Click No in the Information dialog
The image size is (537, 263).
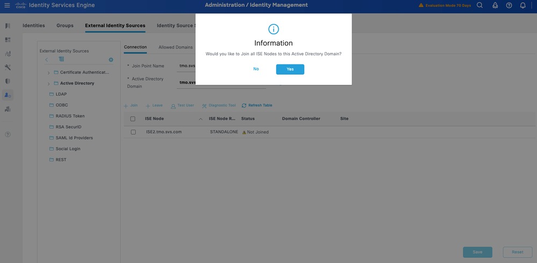256,69
